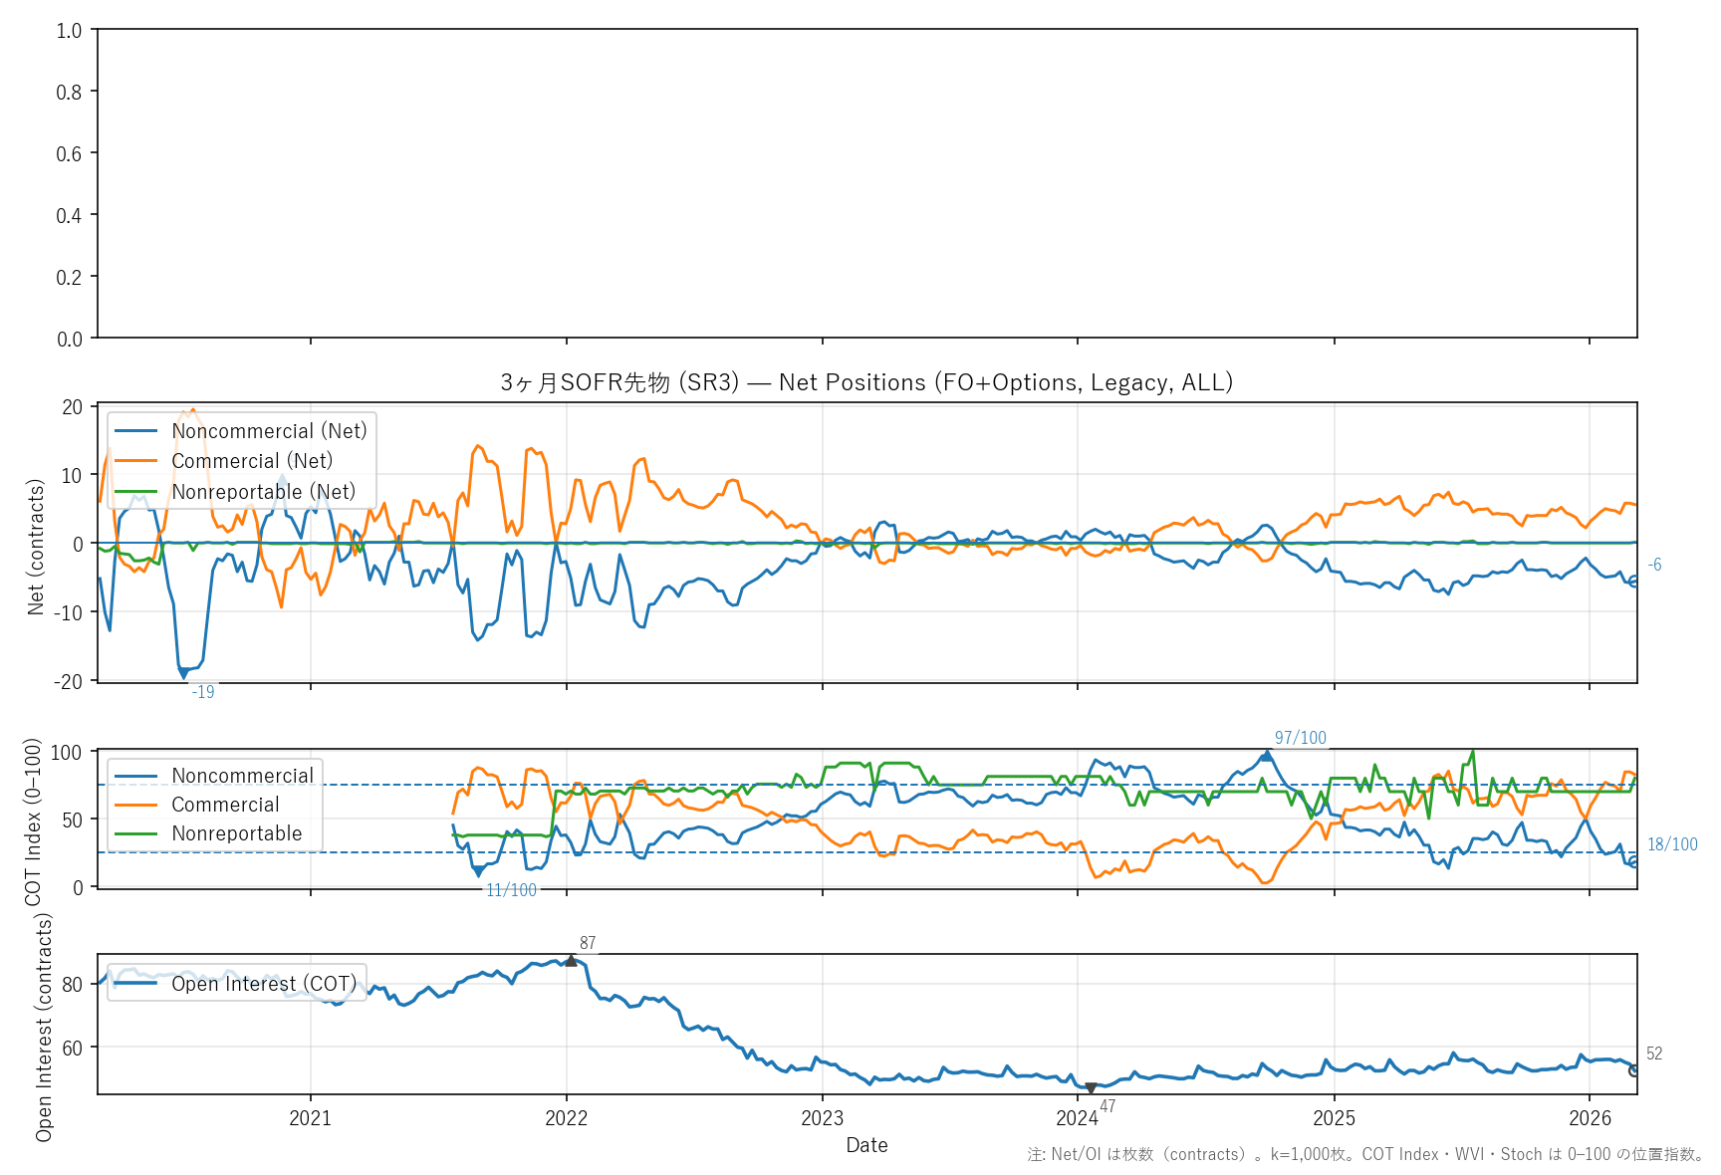Click the 2023 tick label on the date axis

point(822,1118)
